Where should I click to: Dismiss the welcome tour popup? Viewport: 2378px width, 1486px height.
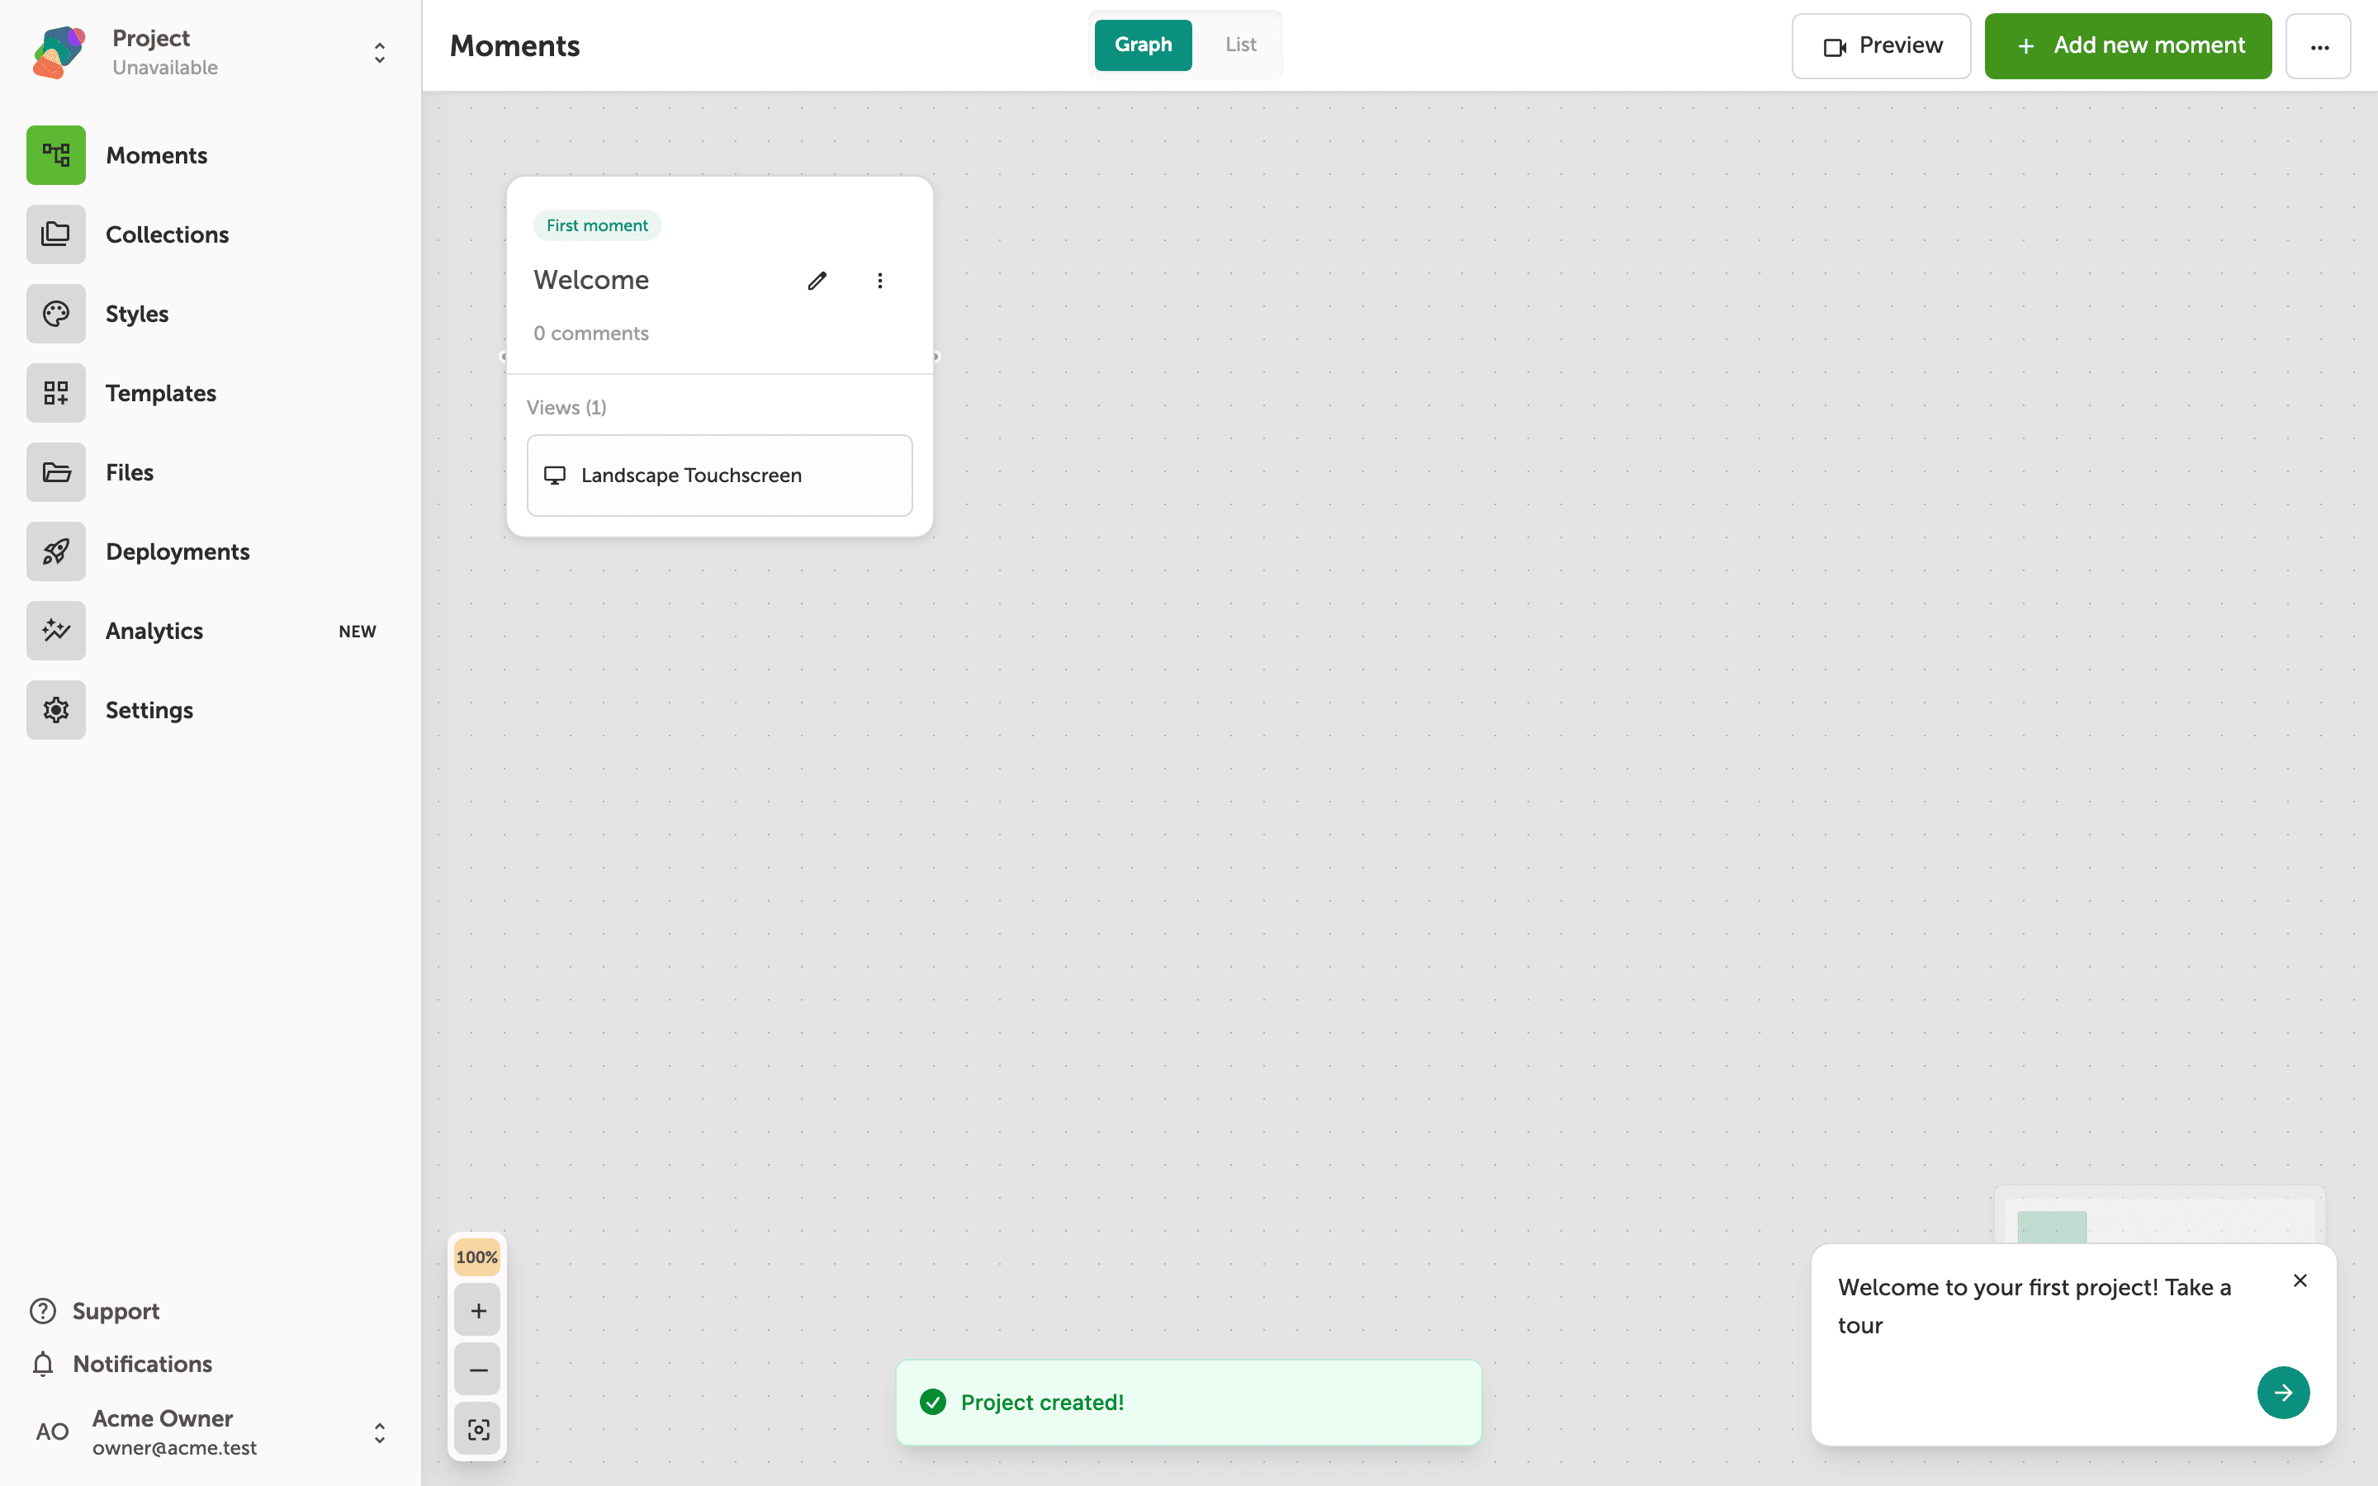(x=2300, y=1280)
